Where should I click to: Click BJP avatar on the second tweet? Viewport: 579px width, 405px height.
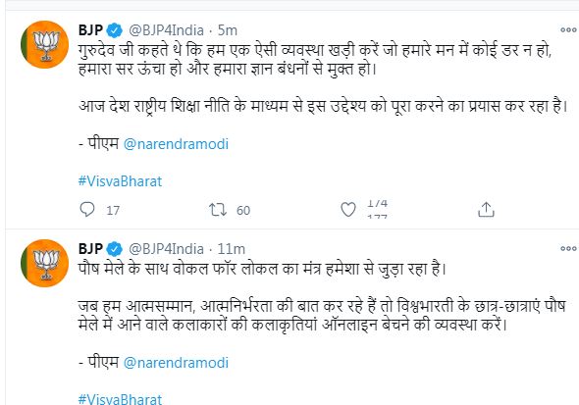pyautogui.click(x=45, y=263)
